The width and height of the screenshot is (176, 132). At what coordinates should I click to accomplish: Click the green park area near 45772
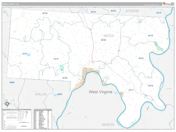[158, 46]
